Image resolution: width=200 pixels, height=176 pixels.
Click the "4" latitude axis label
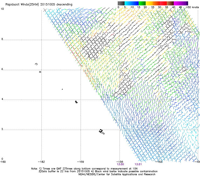tap(2, 99)
